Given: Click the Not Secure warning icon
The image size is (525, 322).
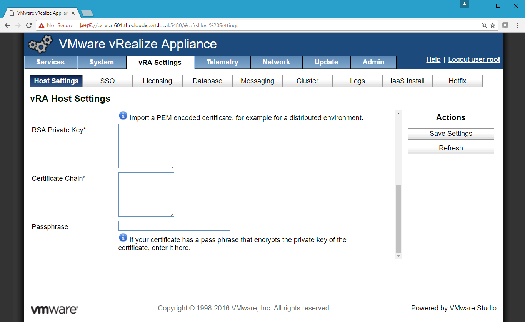Looking at the screenshot, I should coord(42,25).
